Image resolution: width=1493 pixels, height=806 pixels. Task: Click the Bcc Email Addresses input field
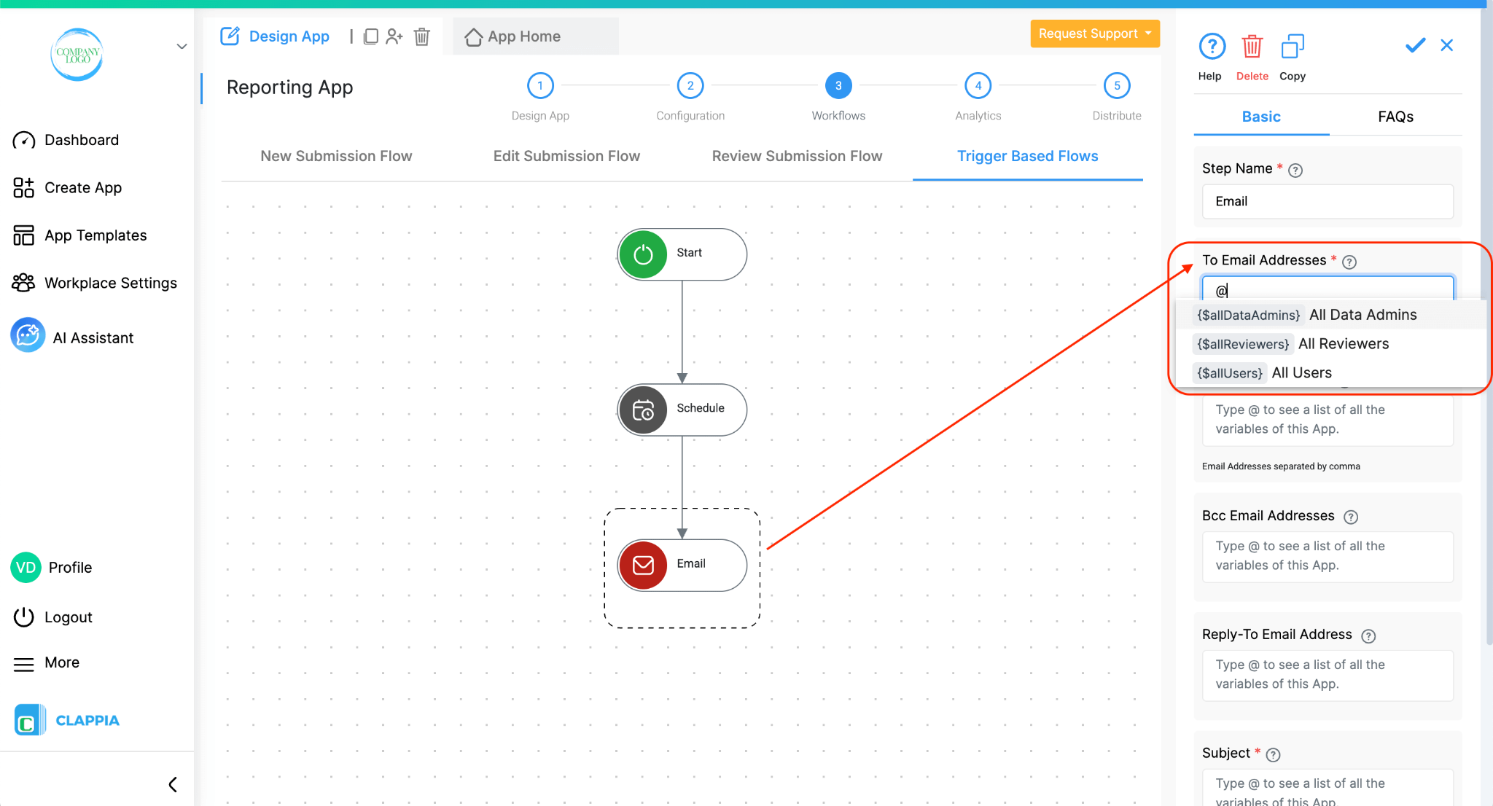coord(1327,556)
